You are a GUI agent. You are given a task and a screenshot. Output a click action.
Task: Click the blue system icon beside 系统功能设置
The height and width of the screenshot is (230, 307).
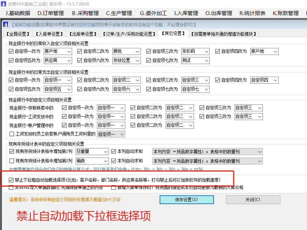click(5, 24)
